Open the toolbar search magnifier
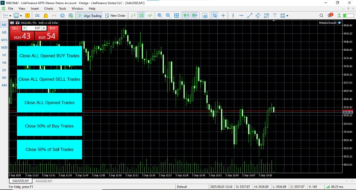 pyautogui.click(x=321, y=16)
